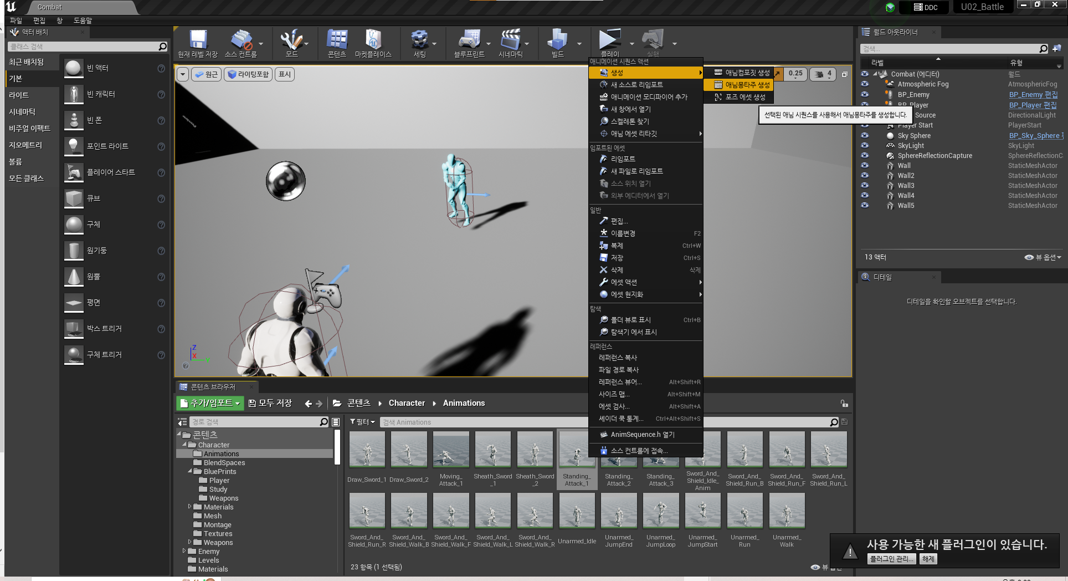Click the content browser back arrow
Viewport: 1068px width, 581px height.
pyautogui.click(x=308, y=404)
